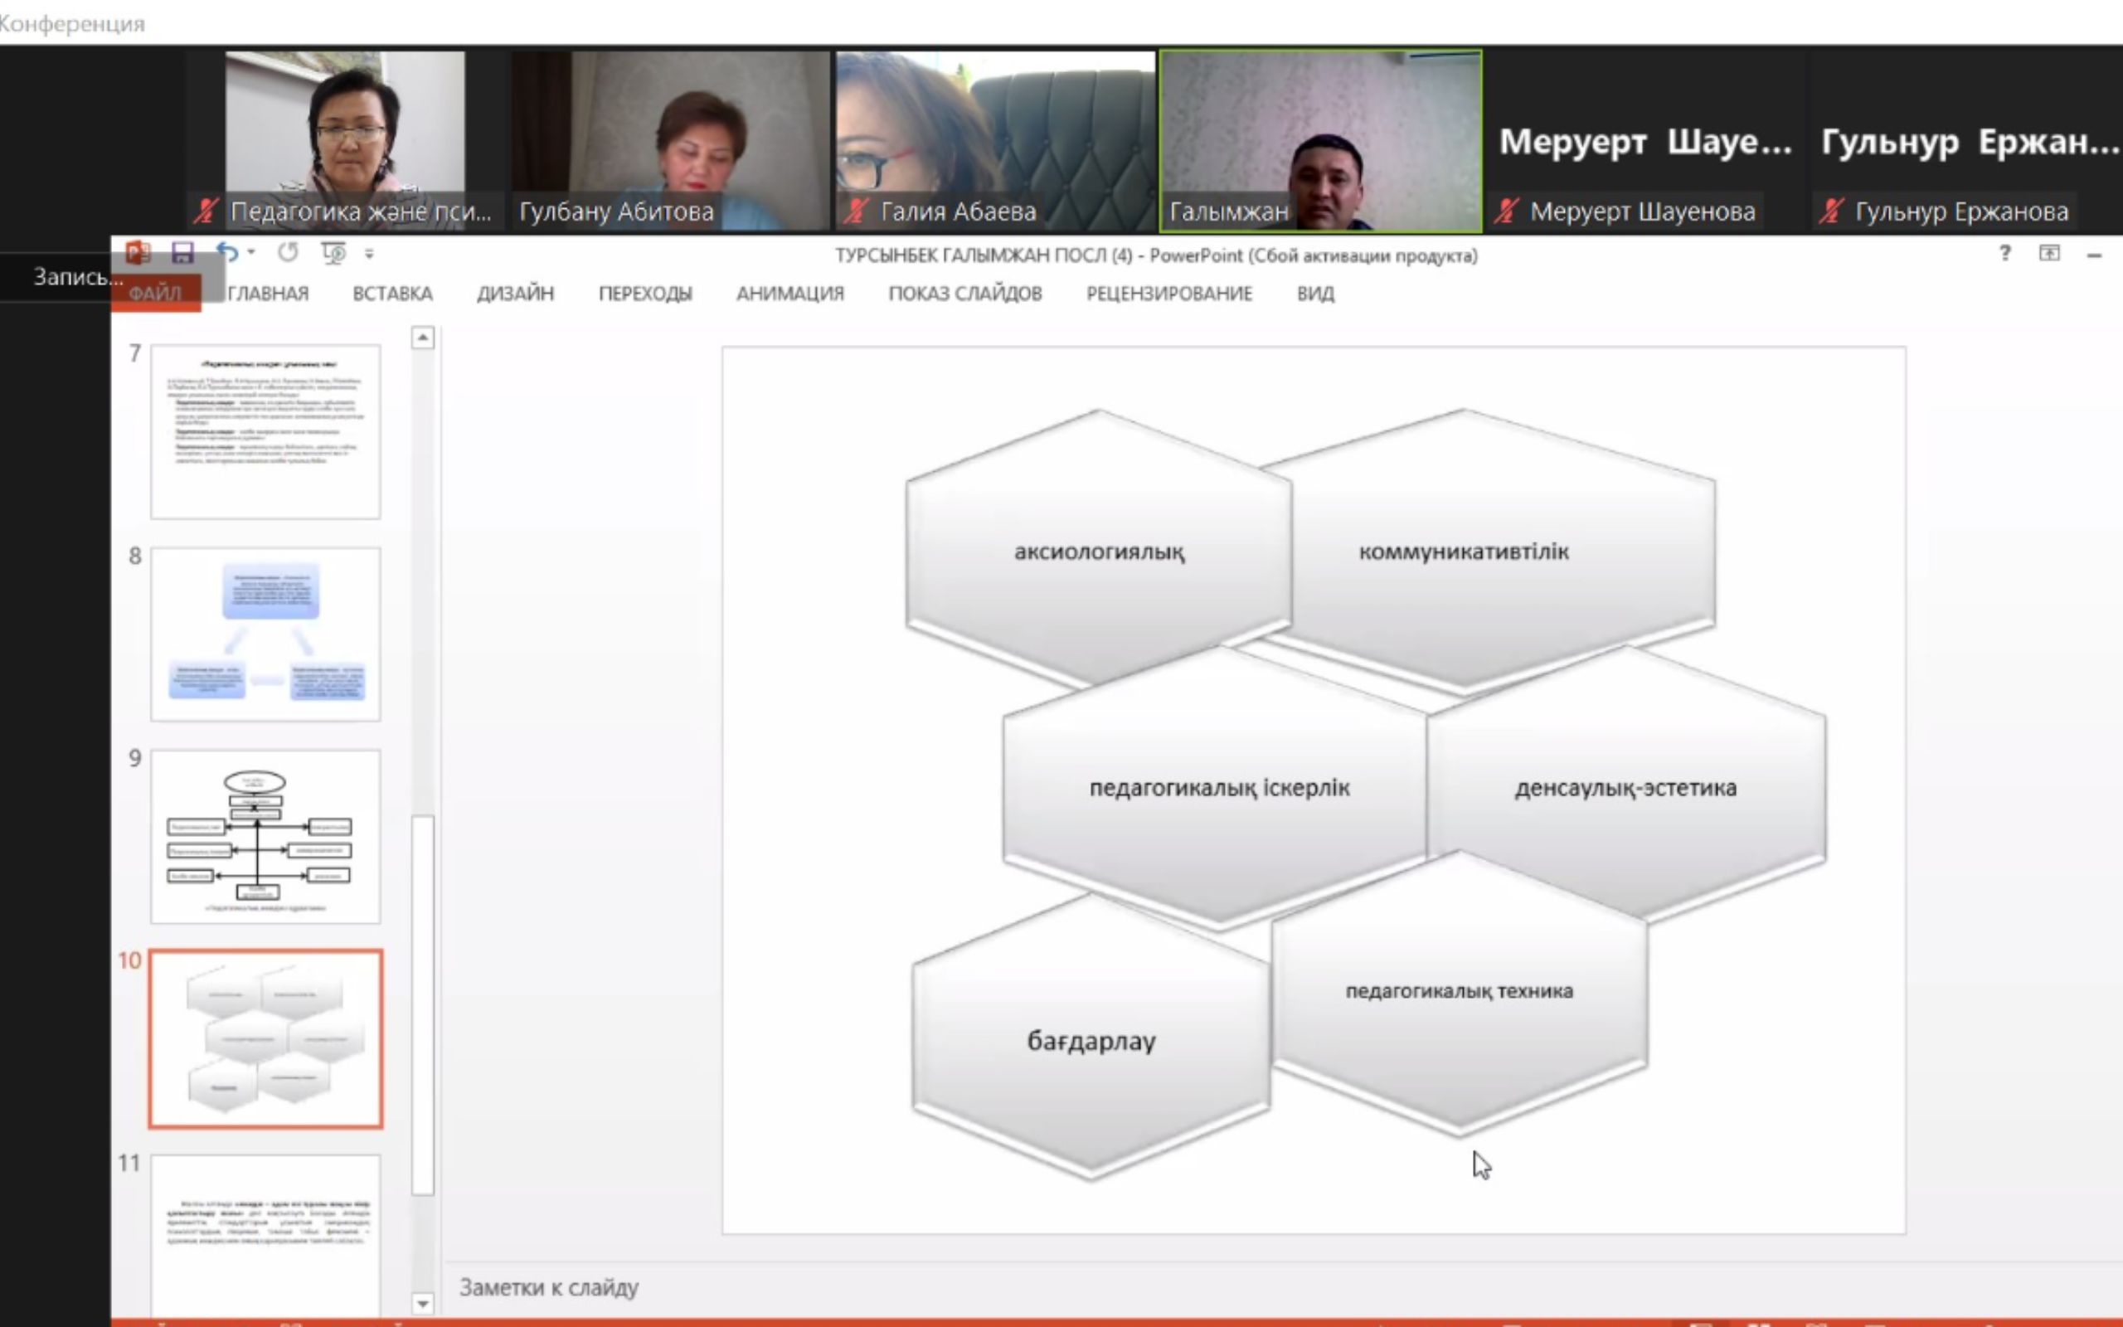Start slideshow from beginning icon

tap(333, 254)
